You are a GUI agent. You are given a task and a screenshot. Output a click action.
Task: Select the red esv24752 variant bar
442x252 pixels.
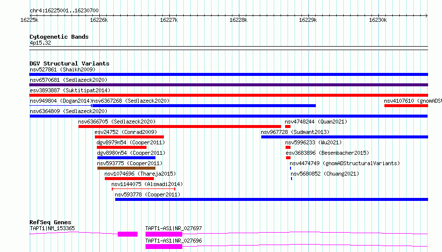(x=130, y=137)
